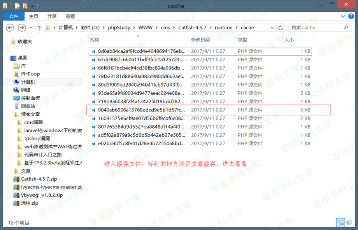Click the Forward navigation arrow
The height and width of the screenshot is (230, 358).
pos(22,28)
